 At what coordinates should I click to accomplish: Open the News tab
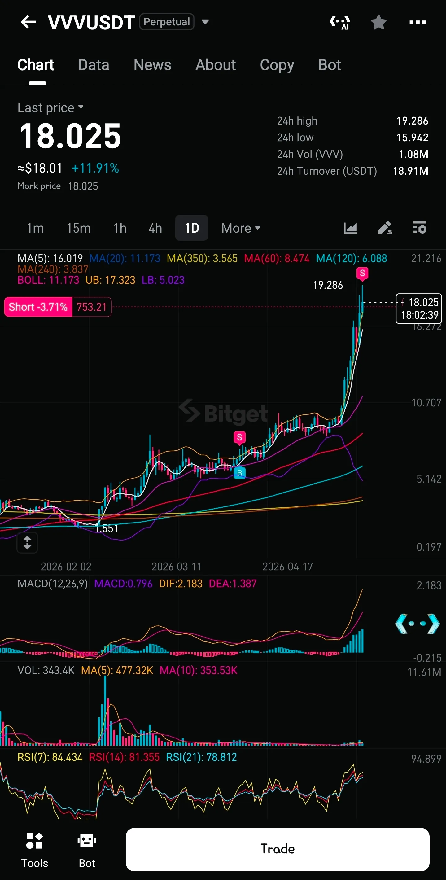point(152,65)
